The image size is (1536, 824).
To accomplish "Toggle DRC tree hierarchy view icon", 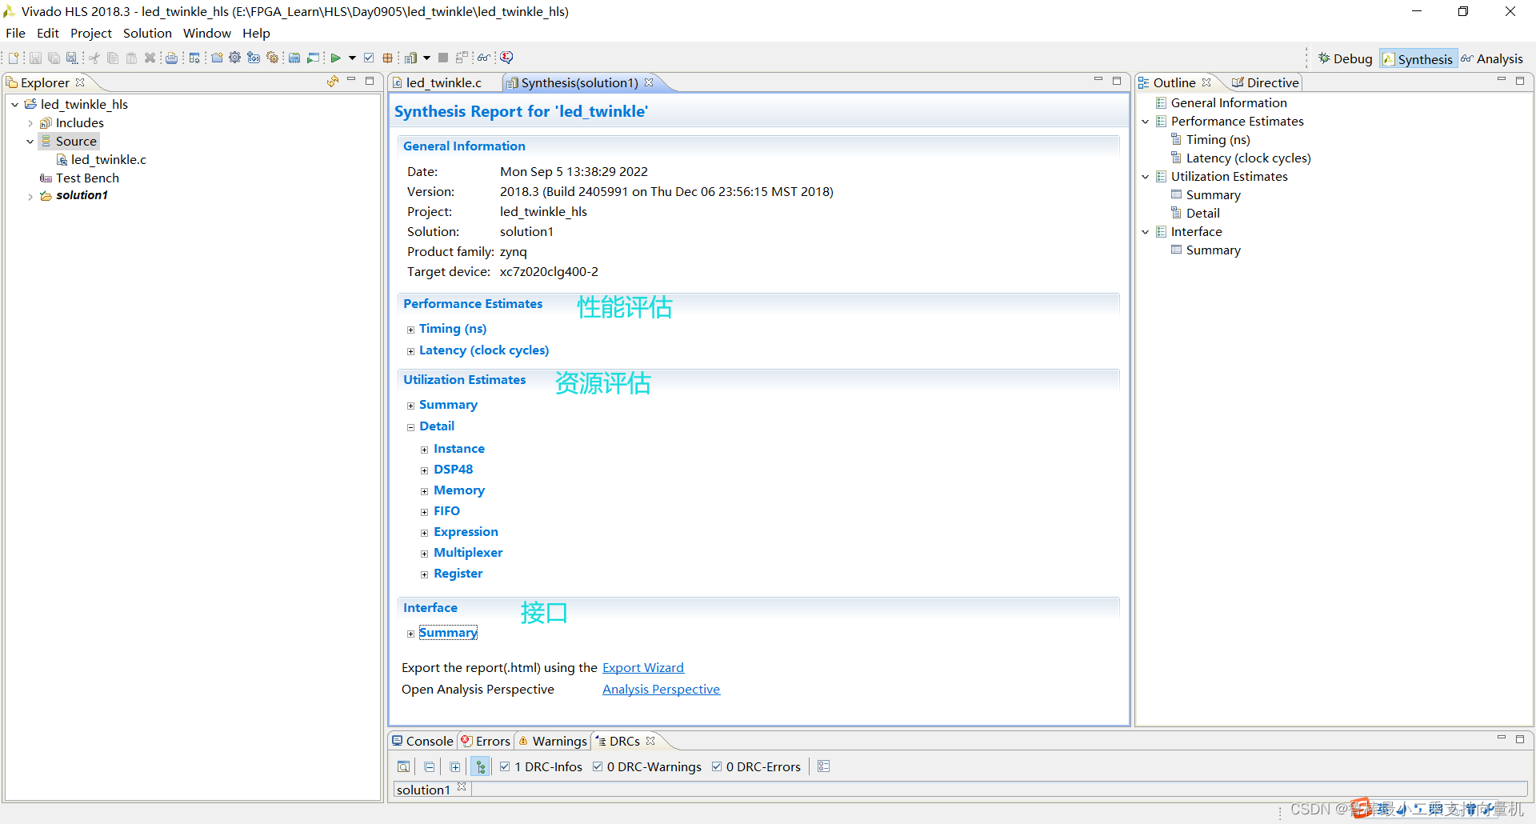I will (x=480, y=766).
